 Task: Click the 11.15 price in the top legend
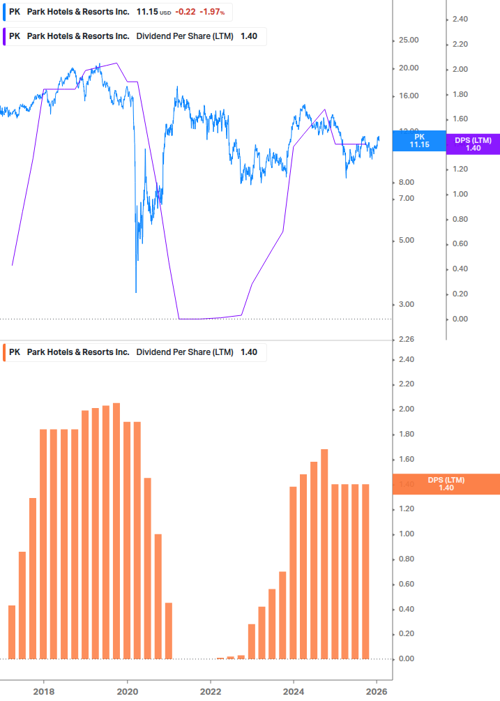[147, 12]
